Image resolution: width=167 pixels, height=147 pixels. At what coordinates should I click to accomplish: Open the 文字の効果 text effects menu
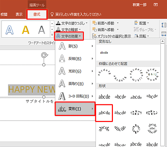pyautogui.click(x=69, y=36)
